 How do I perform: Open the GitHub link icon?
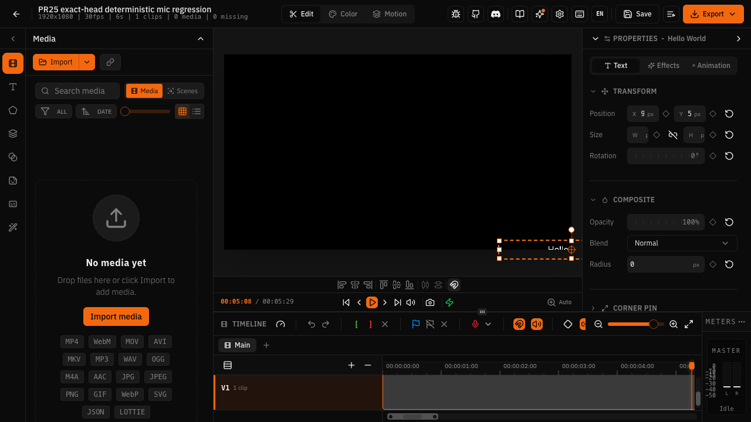click(476, 14)
